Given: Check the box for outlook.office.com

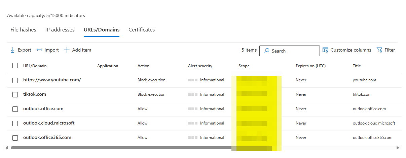Looking at the screenshot, I should tap(15, 109).
